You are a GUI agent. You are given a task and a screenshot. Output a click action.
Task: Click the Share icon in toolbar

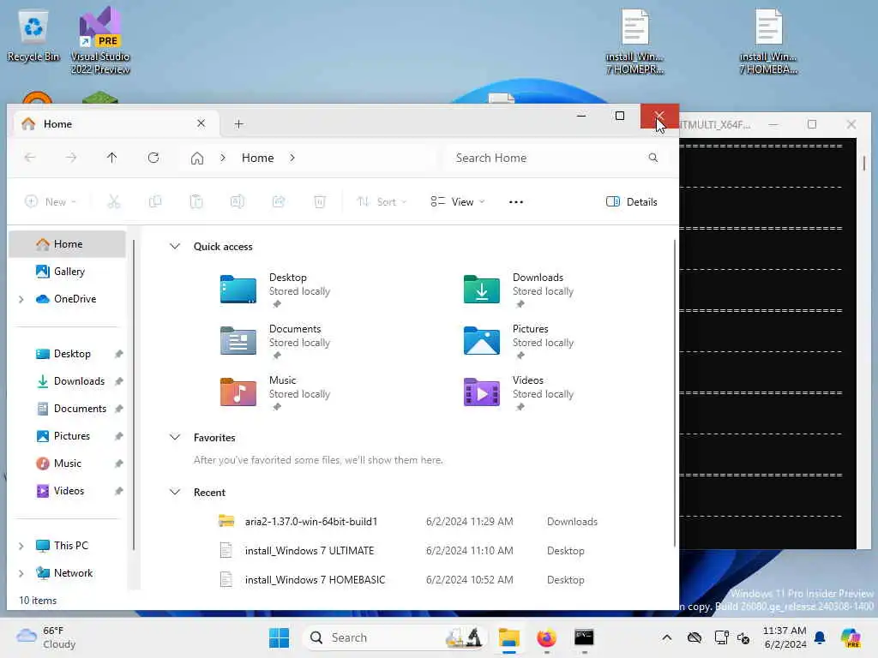point(279,201)
